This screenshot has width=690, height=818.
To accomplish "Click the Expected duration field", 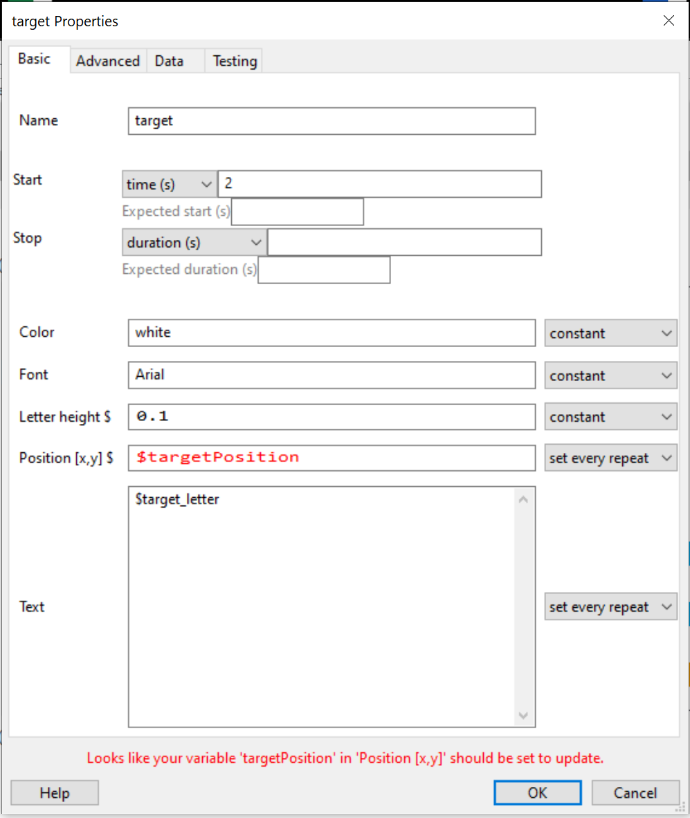I will (323, 270).
